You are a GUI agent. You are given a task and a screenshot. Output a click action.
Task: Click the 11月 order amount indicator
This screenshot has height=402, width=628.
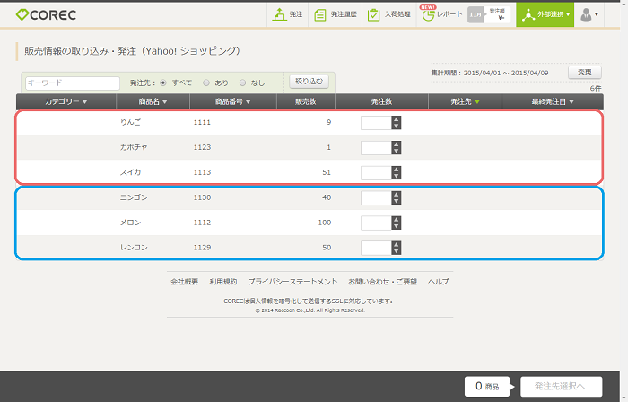489,14
